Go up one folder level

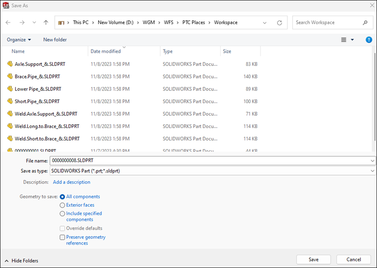[x=46, y=22]
